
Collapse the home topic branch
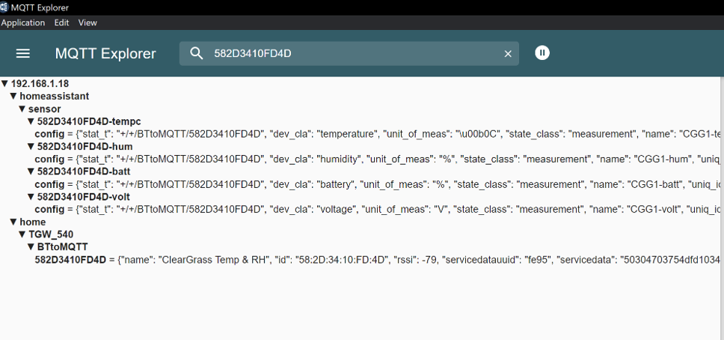pos(13,222)
